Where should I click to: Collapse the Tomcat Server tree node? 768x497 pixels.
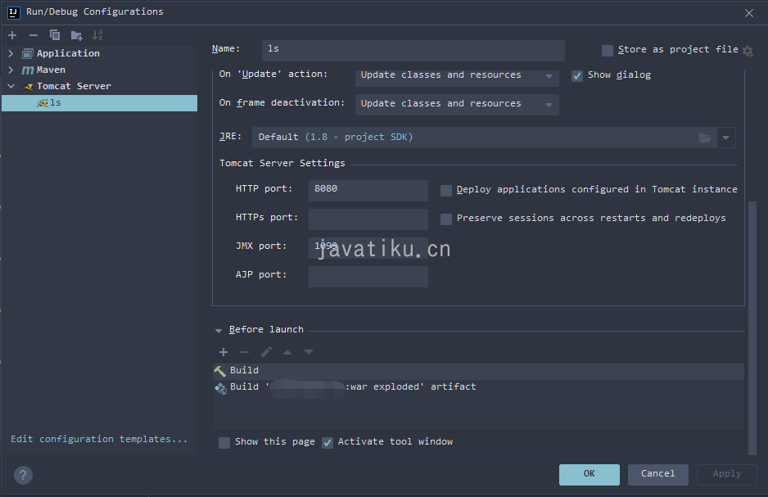[x=11, y=86]
